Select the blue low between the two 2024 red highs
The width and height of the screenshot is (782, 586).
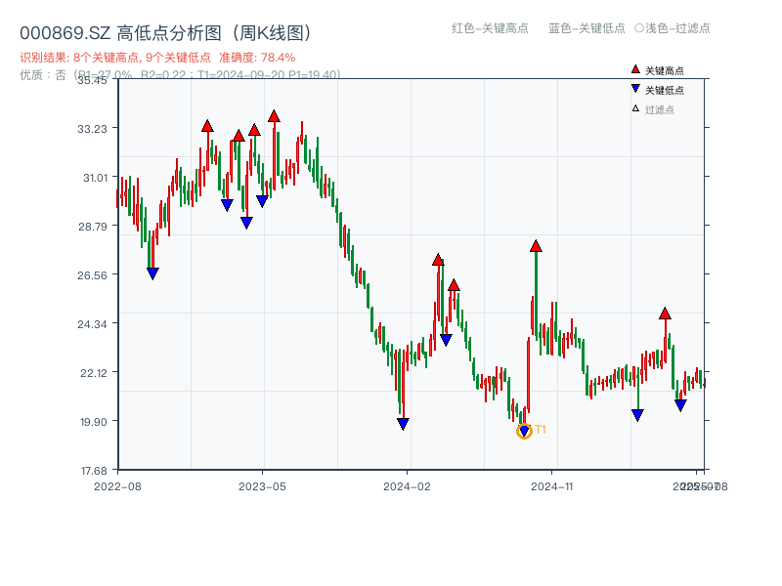pos(446,340)
